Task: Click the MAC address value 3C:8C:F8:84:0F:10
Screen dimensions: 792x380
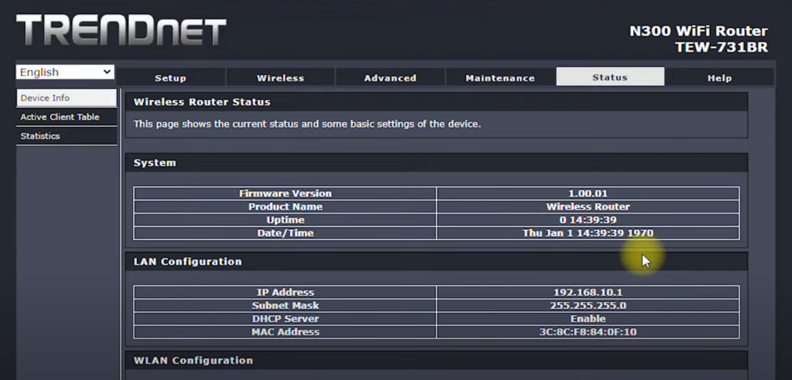Action: [588, 332]
